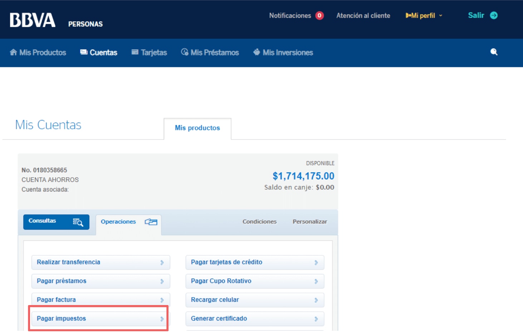Viewport: 523px width, 334px height.
Task: Click the Salir arrow circle icon
Action: (494, 15)
